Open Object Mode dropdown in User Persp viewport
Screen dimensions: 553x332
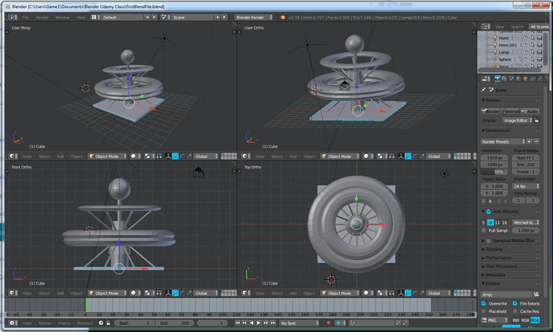tap(107, 156)
